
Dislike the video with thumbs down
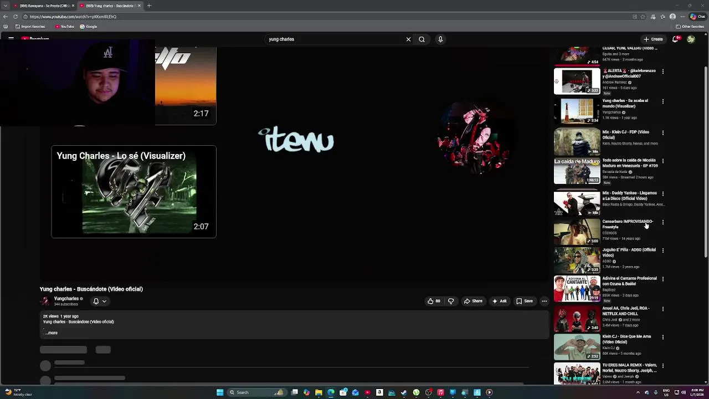451,301
